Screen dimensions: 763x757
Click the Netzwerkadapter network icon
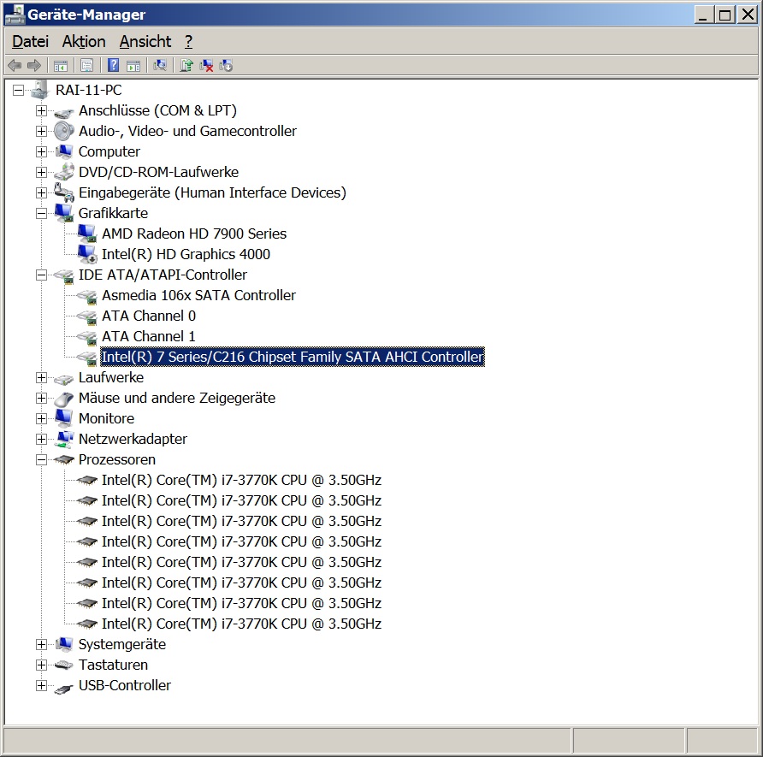pos(64,440)
